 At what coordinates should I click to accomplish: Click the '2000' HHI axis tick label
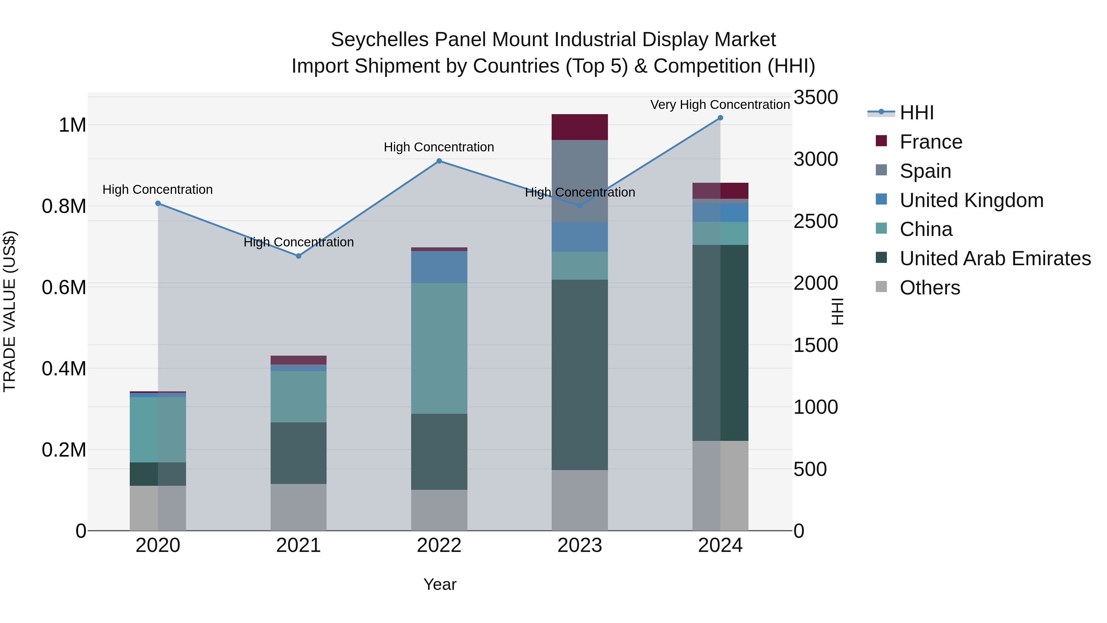pos(815,283)
